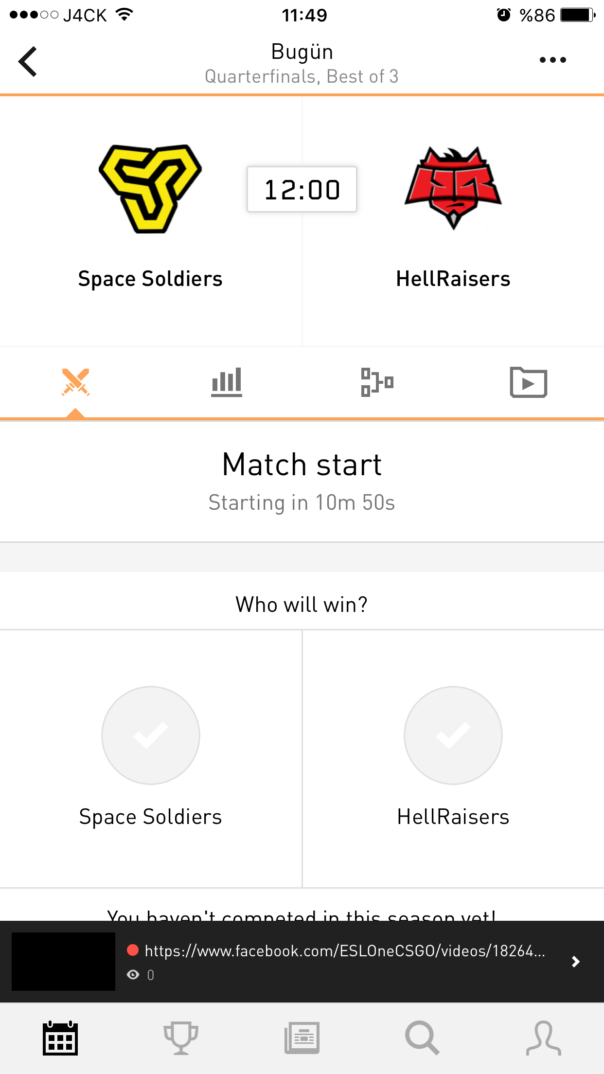The width and height of the screenshot is (604, 1074).
Task: Tap the 12:00 match time box
Action: (x=302, y=189)
